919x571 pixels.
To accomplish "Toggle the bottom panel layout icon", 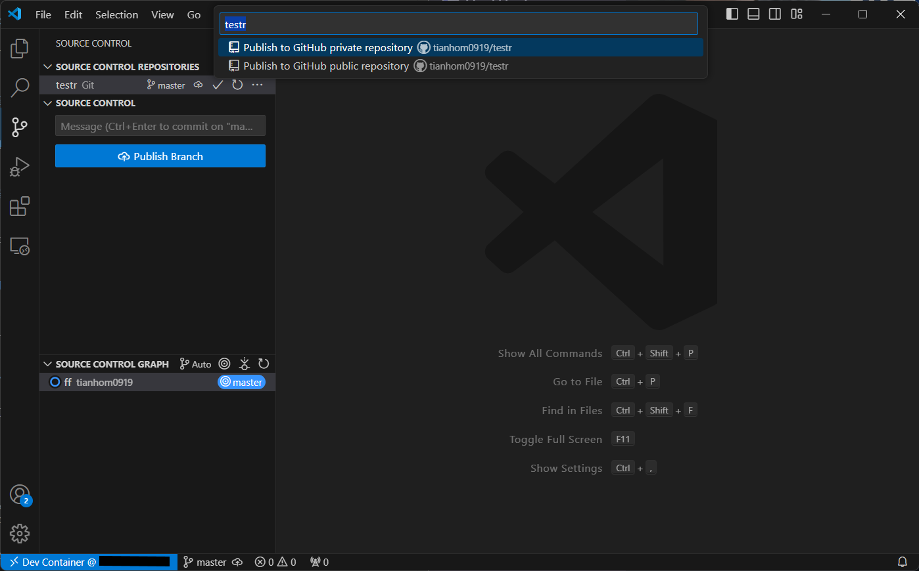I will (x=754, y=14).
